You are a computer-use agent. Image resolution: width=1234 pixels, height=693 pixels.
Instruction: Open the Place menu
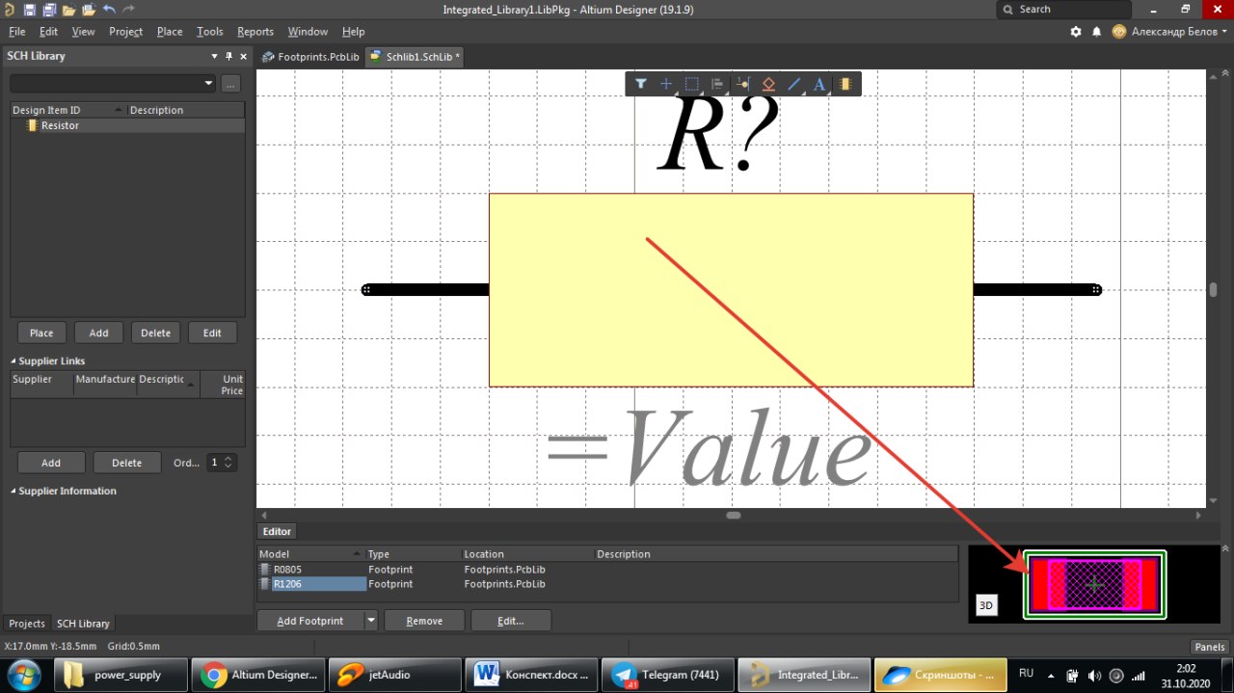pos(170,31)
